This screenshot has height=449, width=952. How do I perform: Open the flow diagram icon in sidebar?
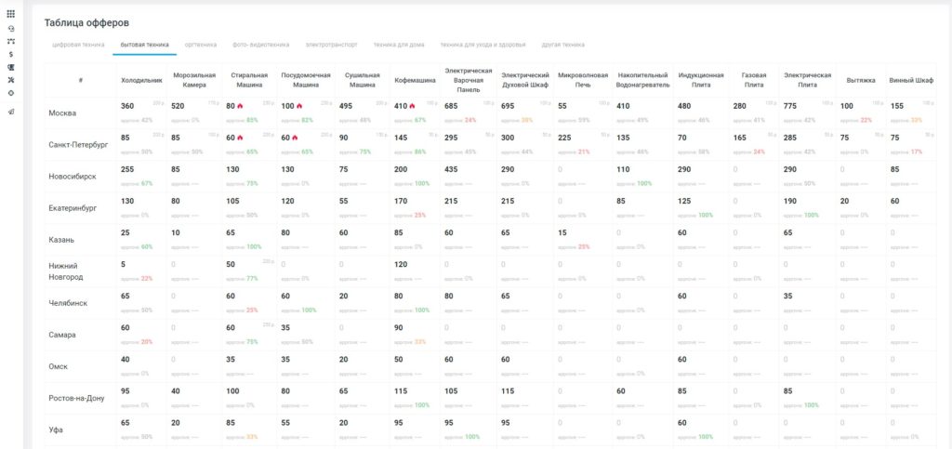point(11,41)
